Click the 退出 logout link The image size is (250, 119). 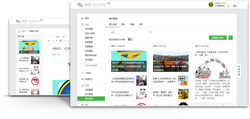[235, 6]
